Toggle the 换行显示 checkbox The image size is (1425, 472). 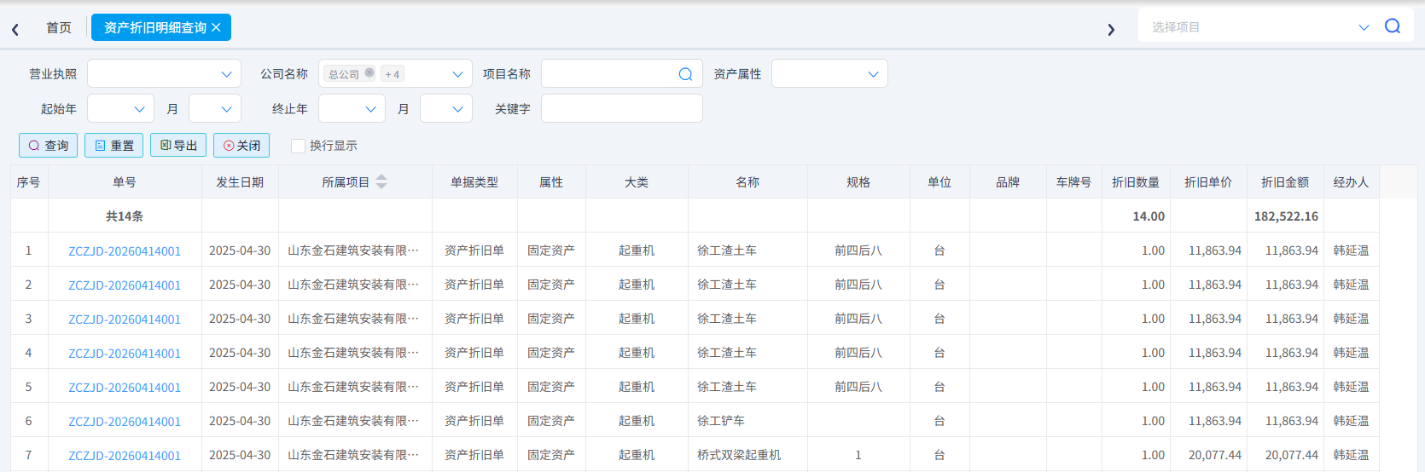coord(298,146)
